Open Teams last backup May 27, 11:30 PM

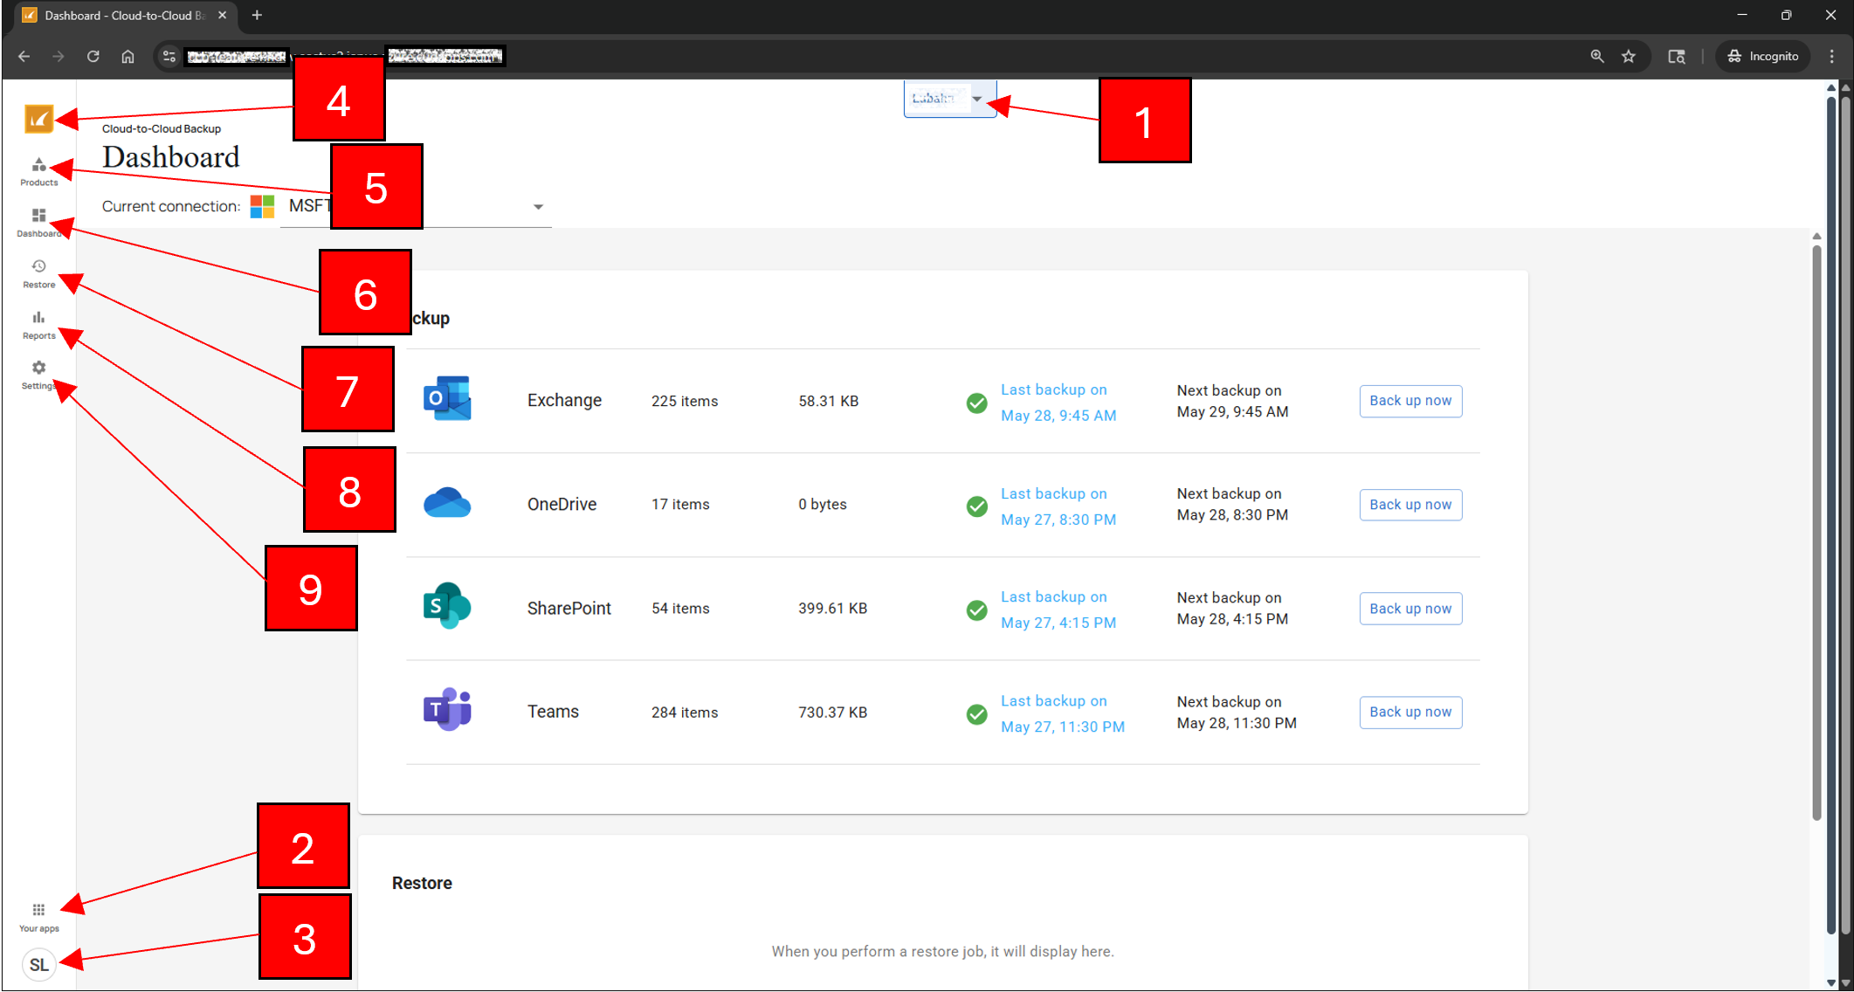(1063, 713)
